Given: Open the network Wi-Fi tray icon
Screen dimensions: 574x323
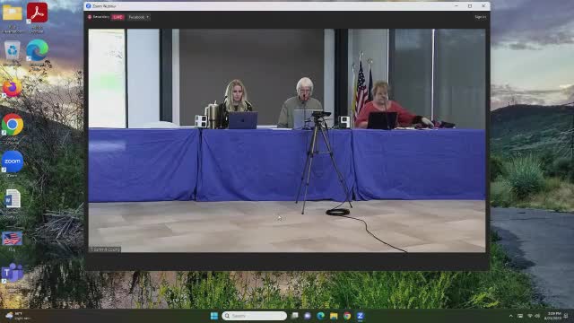Looking at the screenshot, I should (x=530, y=316).
